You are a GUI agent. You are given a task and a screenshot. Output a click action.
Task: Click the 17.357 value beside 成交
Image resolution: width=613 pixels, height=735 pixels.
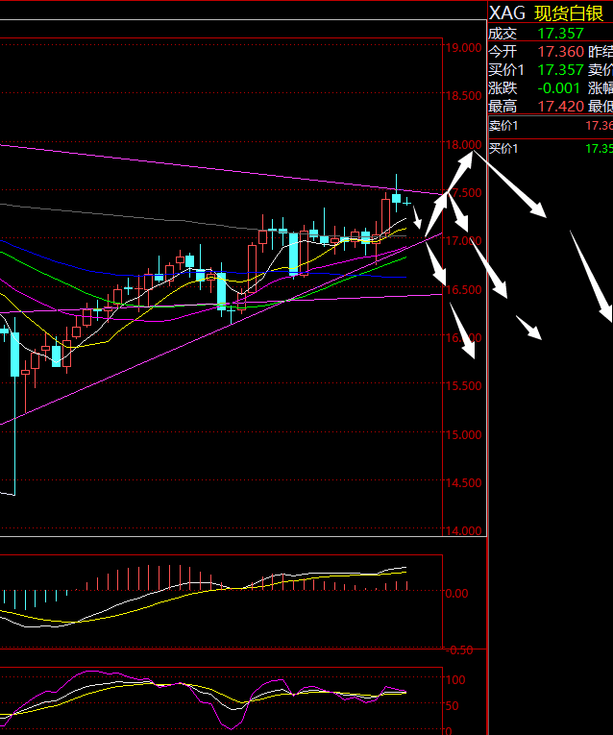point(560,34)
